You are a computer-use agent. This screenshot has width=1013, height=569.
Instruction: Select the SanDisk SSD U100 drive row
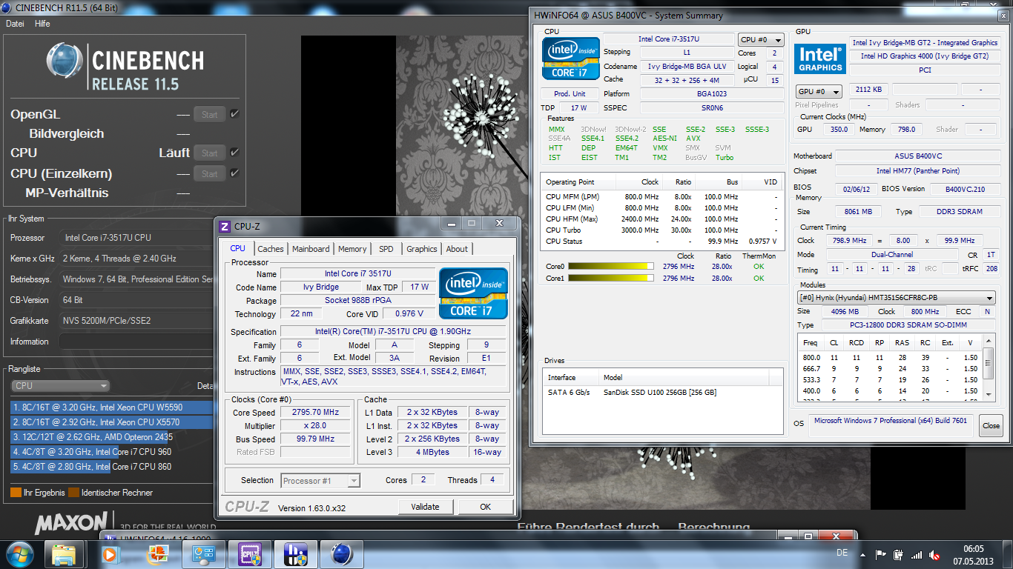point(663,393)
